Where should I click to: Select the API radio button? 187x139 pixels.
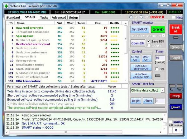(131, 17)
